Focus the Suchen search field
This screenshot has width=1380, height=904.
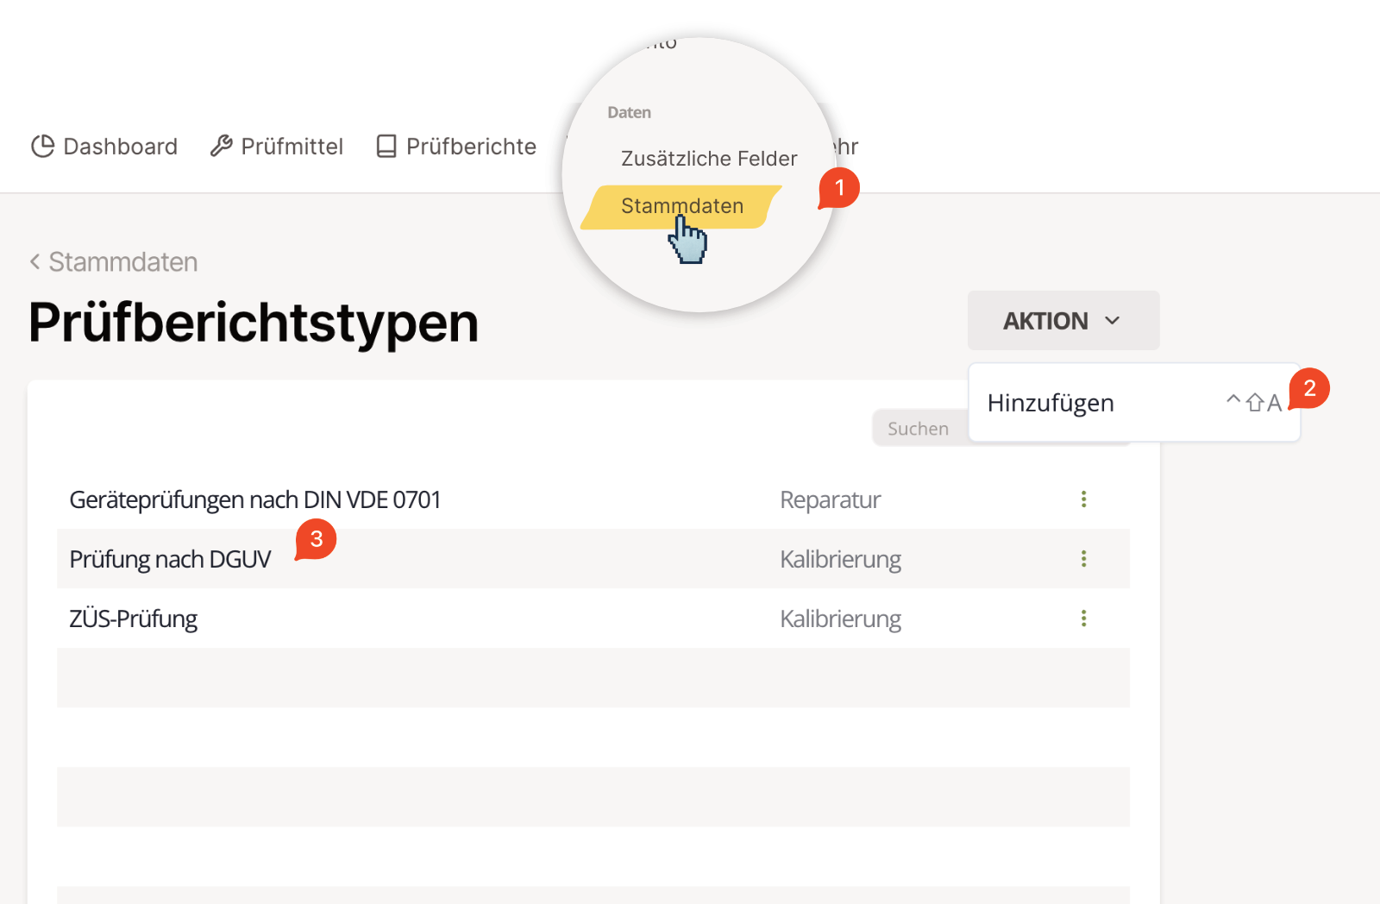click(x=918, y=429)
